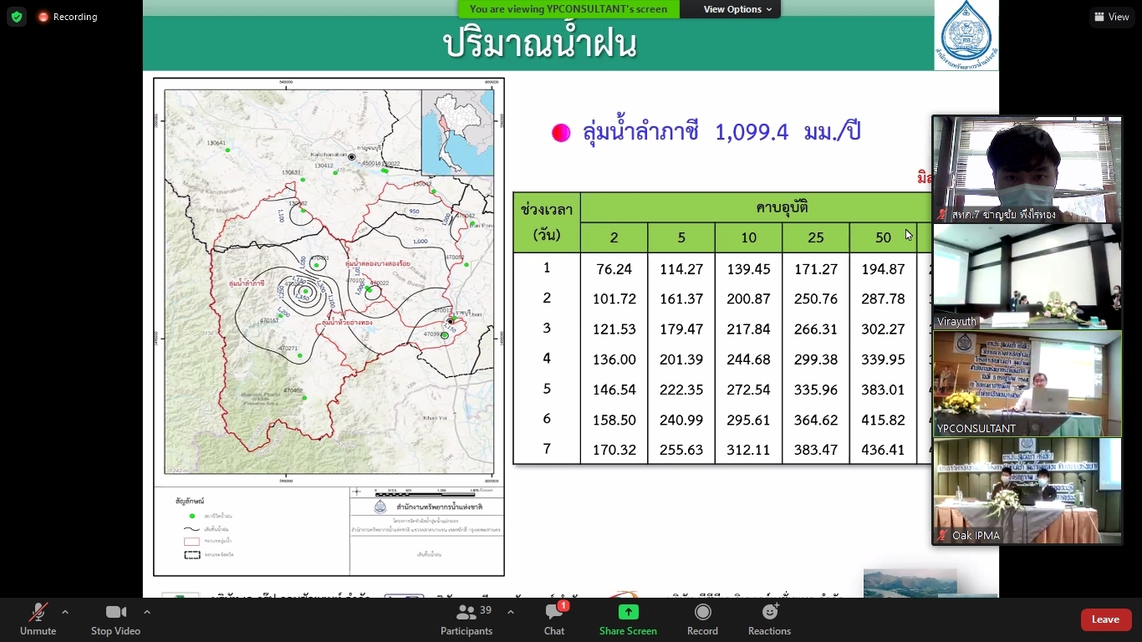Click the green encryption shield icon
Viewport: 1142px width, 642px height.
(x=17, y=17)
